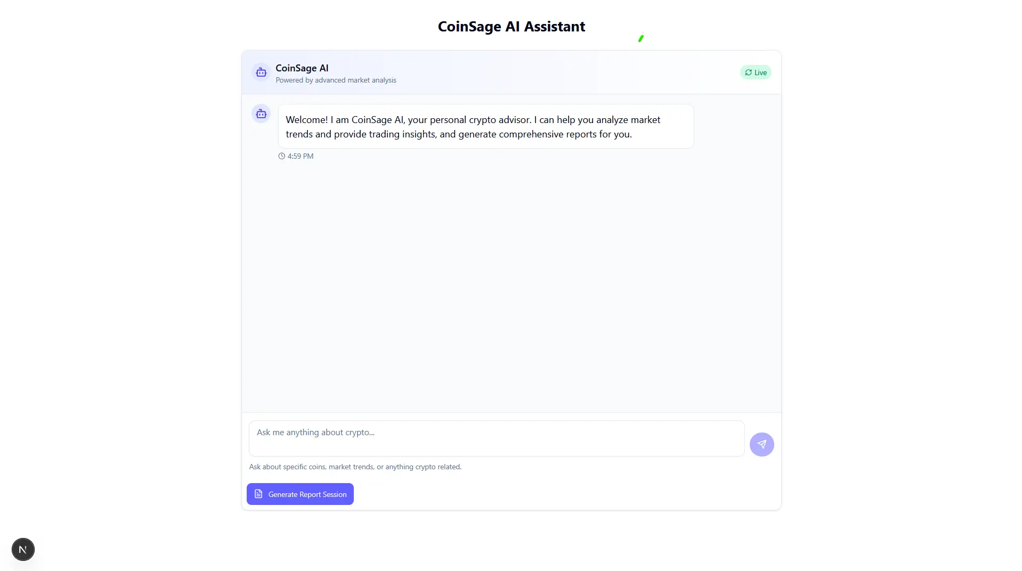Click the robot avatar icon in the chat header
Viewport: 1022px width, 571px height.
tap(261, 72)
